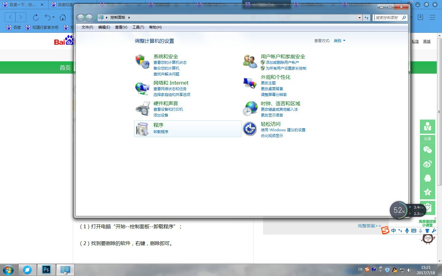The height and width of the screenshot is (276, 442).
Task: Open the User Accounts people icon
Action: click(x=250, y=61)
